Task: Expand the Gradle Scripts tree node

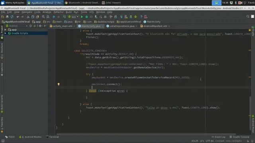Action: coord(5,33)
